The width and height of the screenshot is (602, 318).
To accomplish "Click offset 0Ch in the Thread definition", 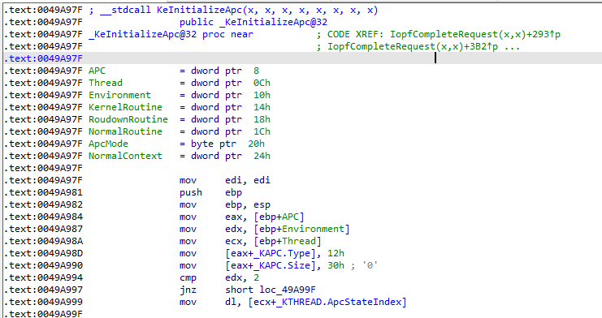I will (262, 84).
